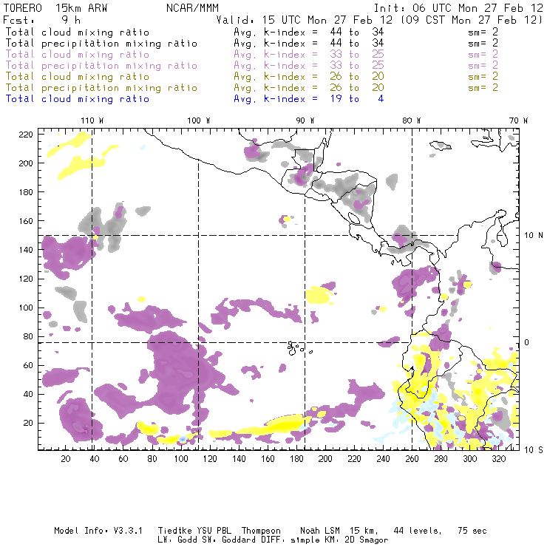Screen dimensions: 547x547
Task: Click the '220' label on the vertical axis
Action: click(x=26, y=135)
